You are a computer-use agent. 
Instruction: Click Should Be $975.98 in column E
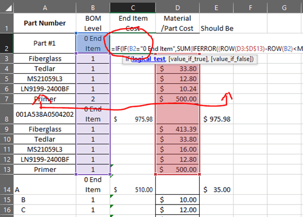click(216, 114)
